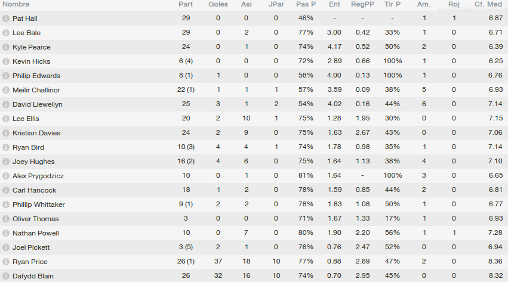Open info icon for Lee Ellis

tap(6, 119)
